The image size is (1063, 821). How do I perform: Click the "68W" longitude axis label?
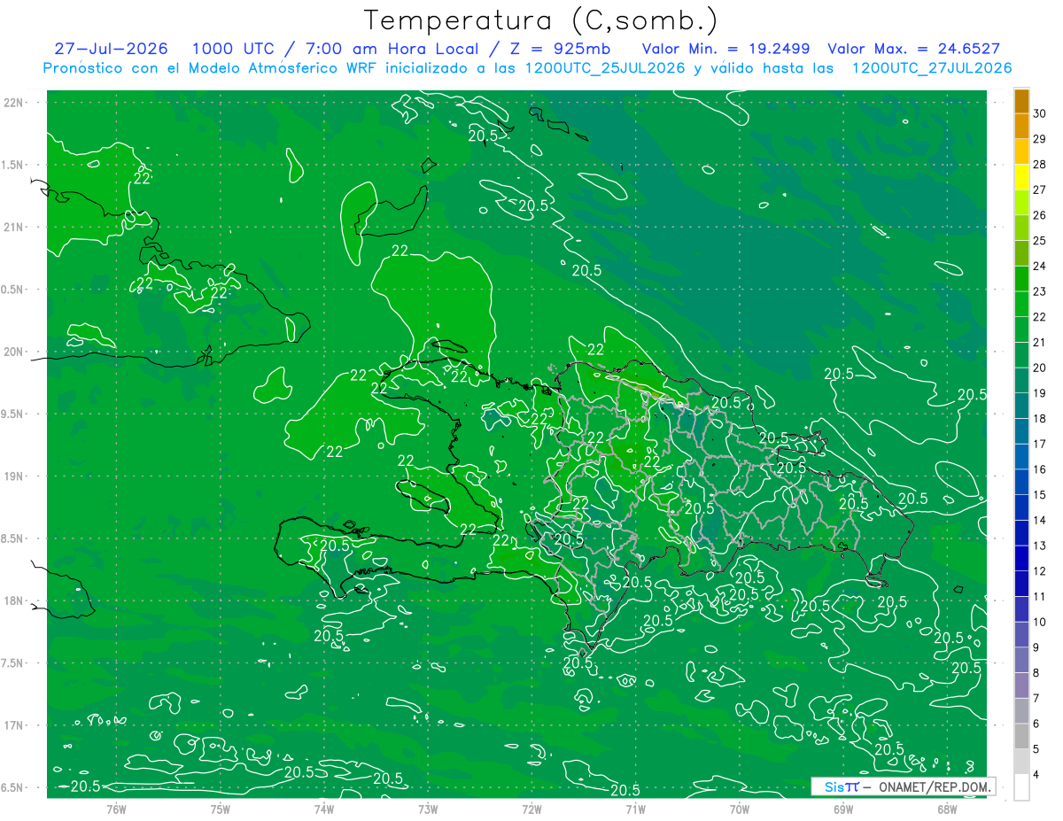(x=947, y=809)
